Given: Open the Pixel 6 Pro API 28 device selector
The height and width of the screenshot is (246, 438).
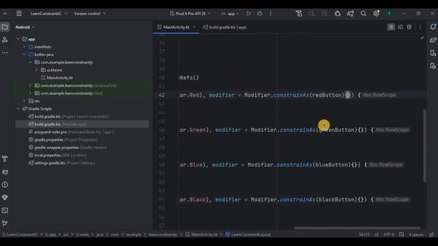Looking at the screenshot, I should (x=190, y=14).
